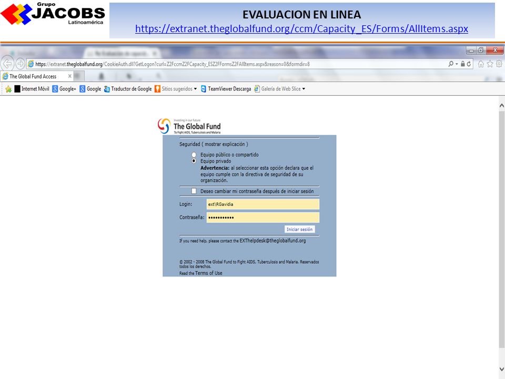Open the Traductor de Google bookmark
Screen dimensions: 505x379
(x=128, y=89)
